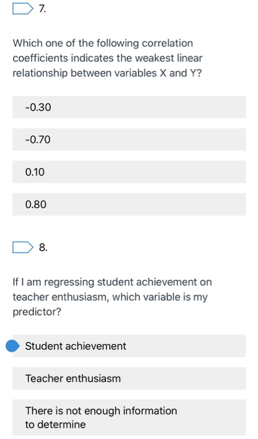Click the question number 8 label
The height and width of the screenshot is (439, 258).
43,248
